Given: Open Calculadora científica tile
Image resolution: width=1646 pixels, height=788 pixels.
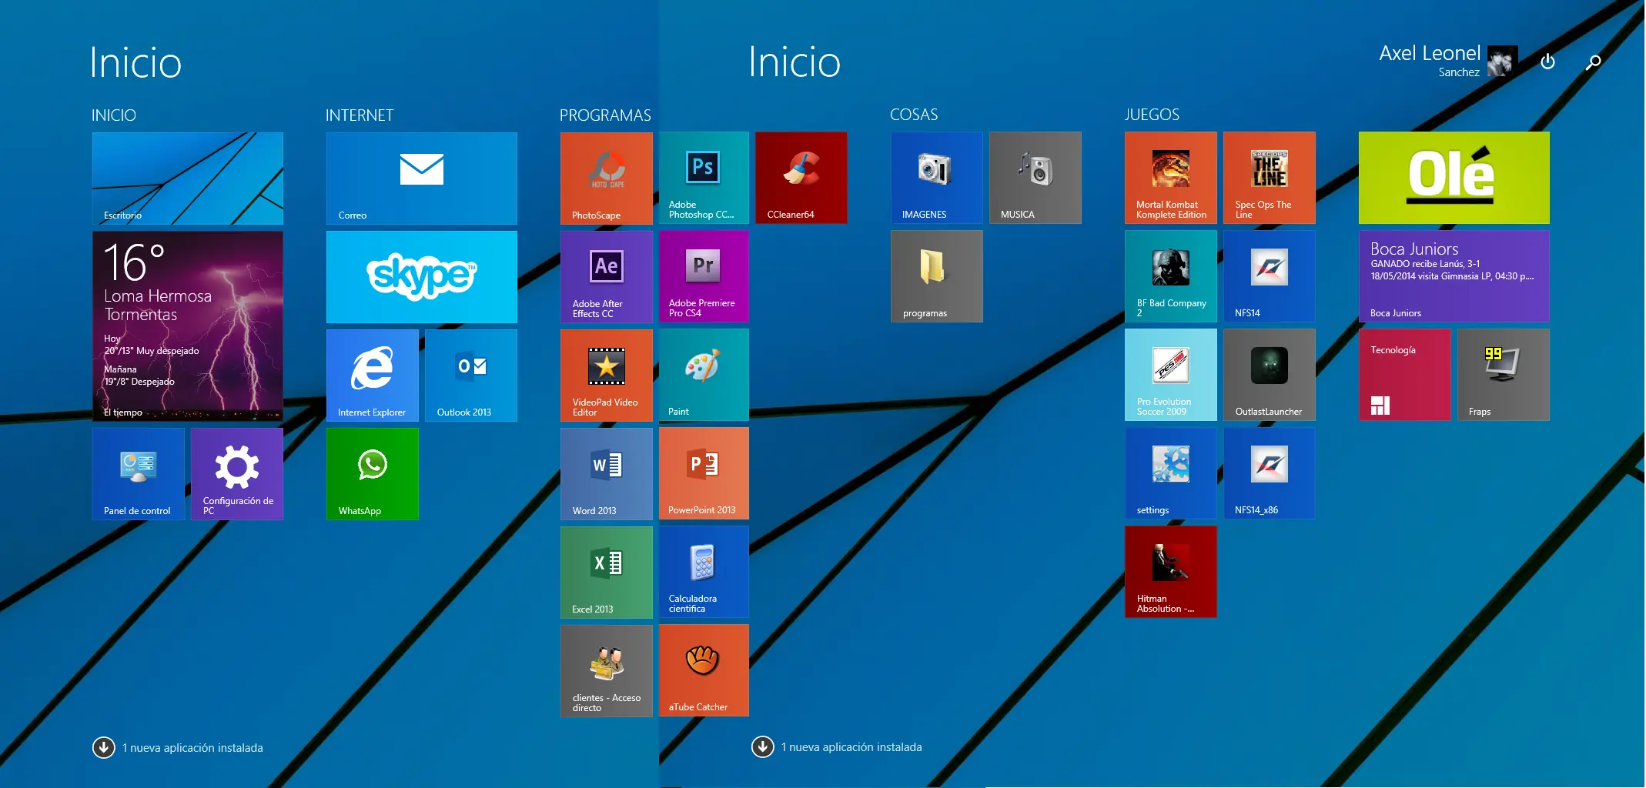Looking at the screenshot, I should [x=704, y=572].
